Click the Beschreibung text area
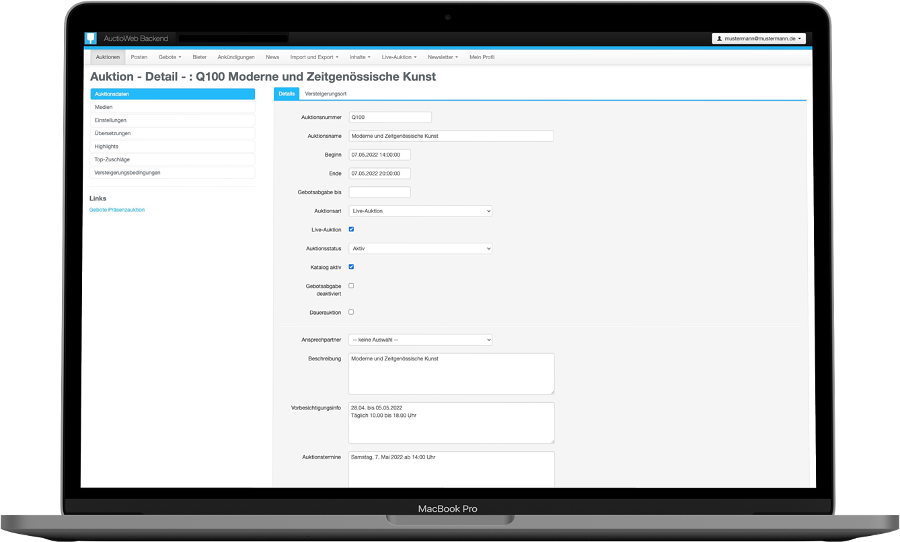Viewport: 900px width, 542px height. 451,373
